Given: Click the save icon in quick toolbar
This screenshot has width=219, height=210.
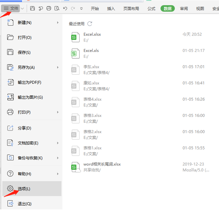Looking at the screenshot, I should click(x=32, y=9).
